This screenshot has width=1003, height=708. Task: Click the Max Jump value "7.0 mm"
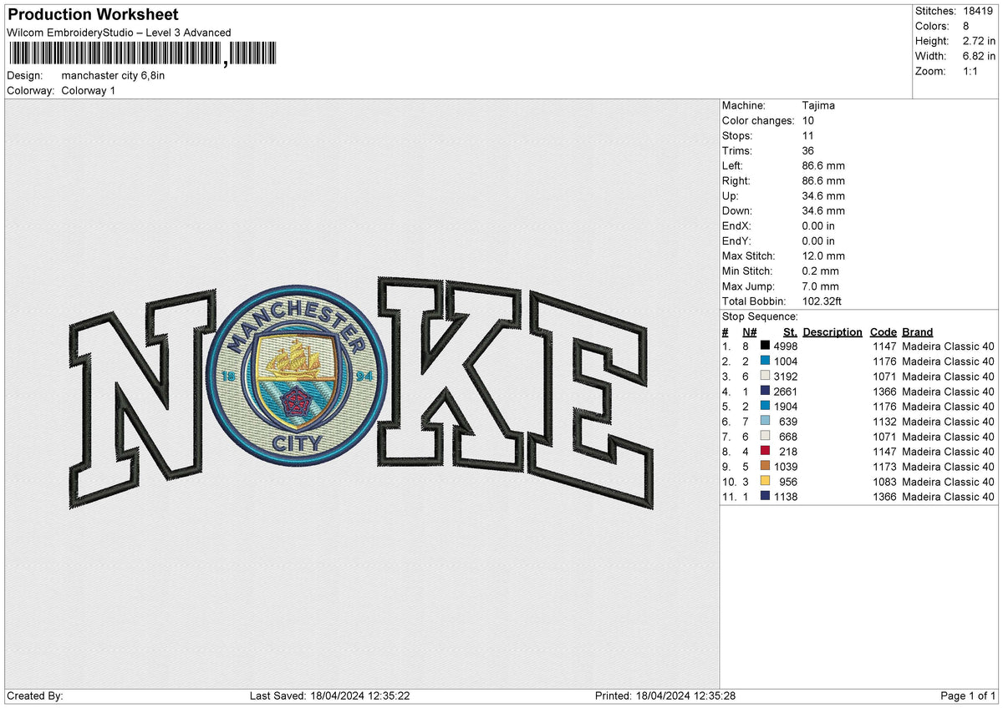coord(820,286)
